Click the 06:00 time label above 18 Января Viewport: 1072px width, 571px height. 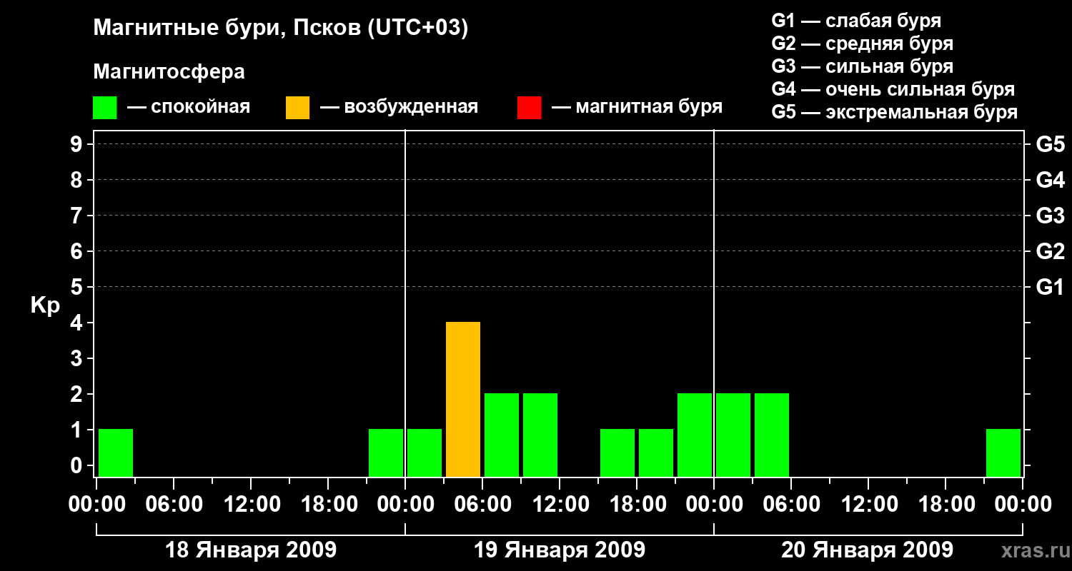[174, 505]
